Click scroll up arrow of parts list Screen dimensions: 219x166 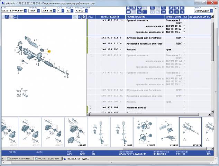(x=212, y=17)
